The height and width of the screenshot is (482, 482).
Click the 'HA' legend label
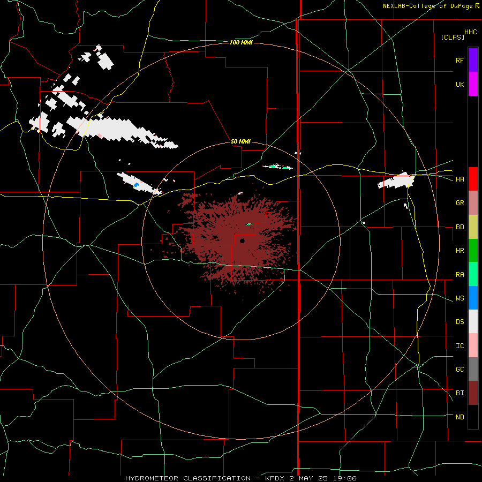tap(460, 179)
